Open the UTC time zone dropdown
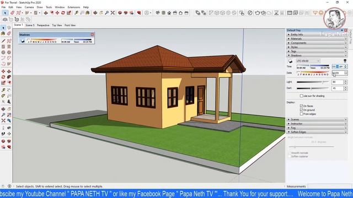Screen dimensions: 353x198 308,61
